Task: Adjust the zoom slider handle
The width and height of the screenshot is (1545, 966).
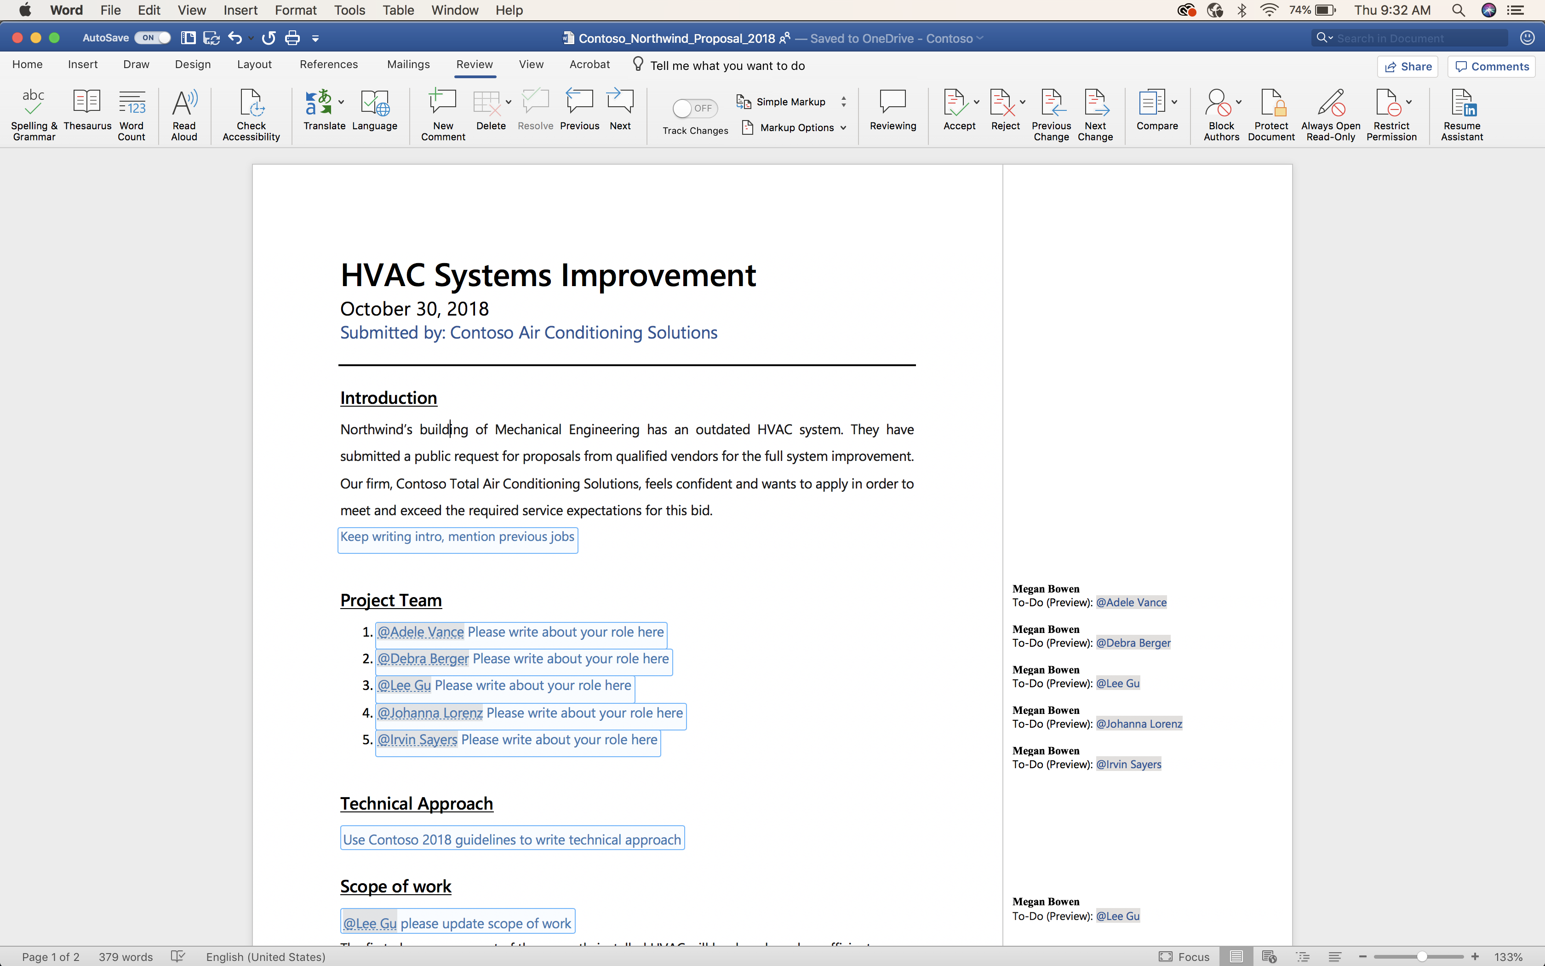Action: tap(1422, 956)
